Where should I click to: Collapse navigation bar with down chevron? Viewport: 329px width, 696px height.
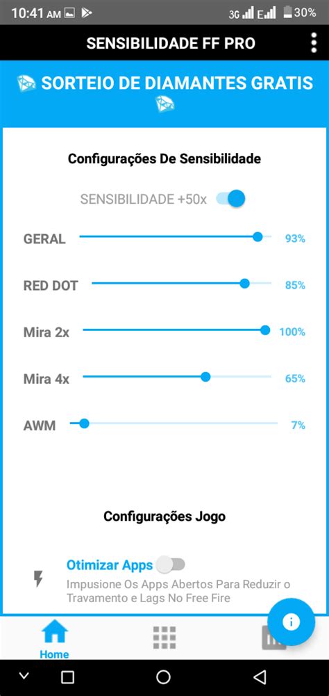(24, 676)
